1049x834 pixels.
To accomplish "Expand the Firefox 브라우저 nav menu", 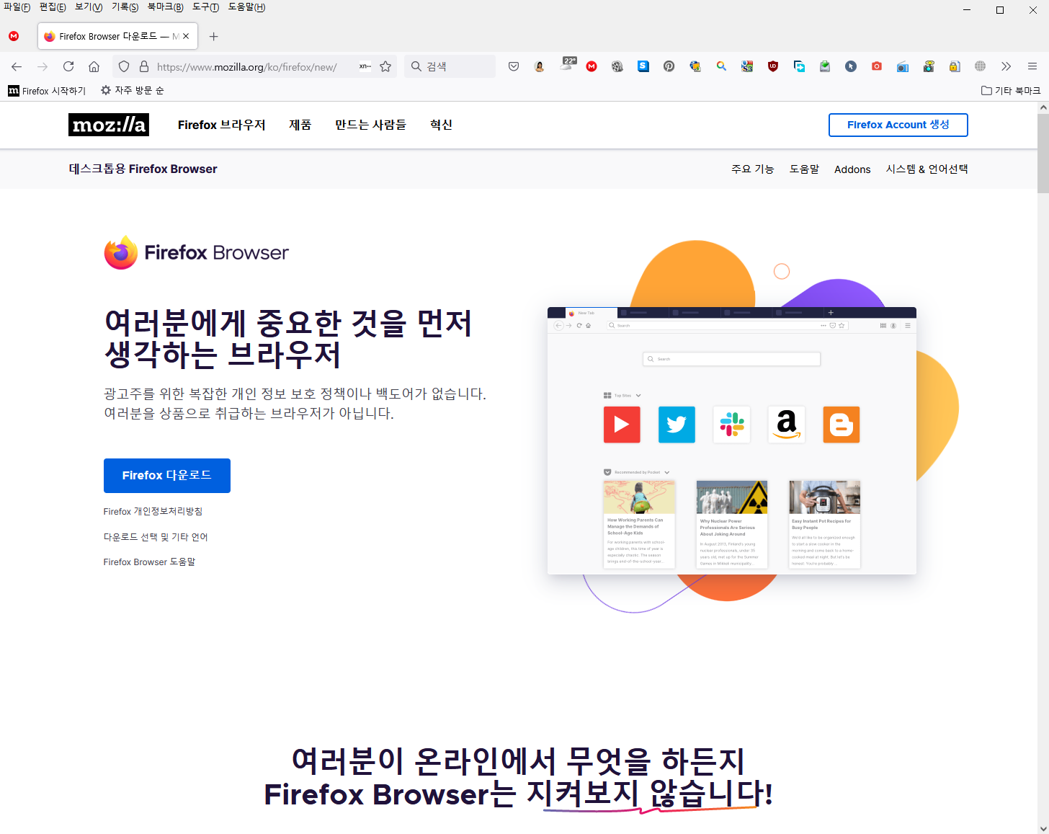I will pyautogui.click(x=222, y=125).
